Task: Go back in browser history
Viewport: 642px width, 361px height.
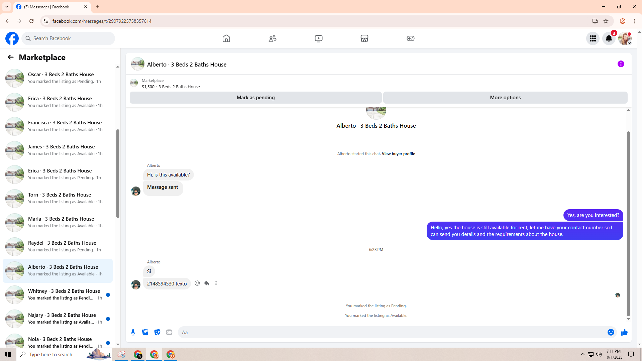Action: click(7, 21)
